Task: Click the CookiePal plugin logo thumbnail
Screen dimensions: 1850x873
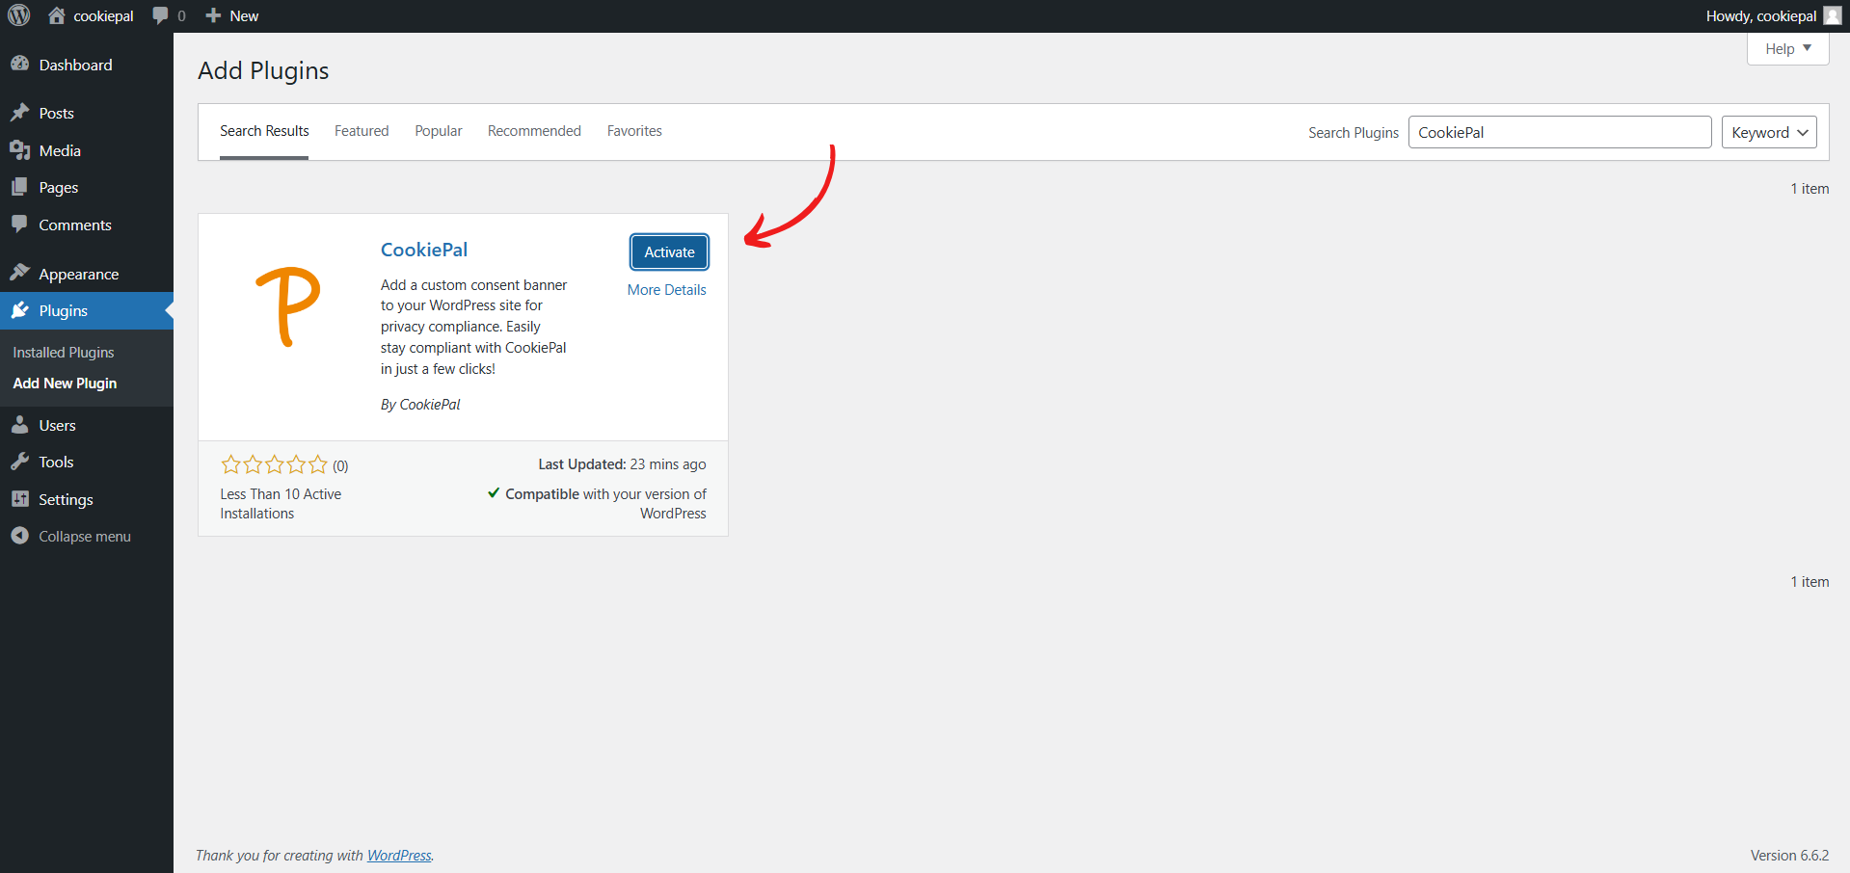Action: click(286, 306)
